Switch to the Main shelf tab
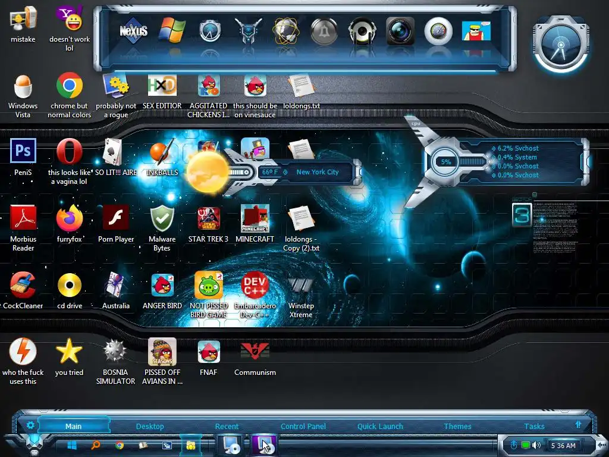The width and height of the screenshot is (609, 457). (x=73, y=426)
